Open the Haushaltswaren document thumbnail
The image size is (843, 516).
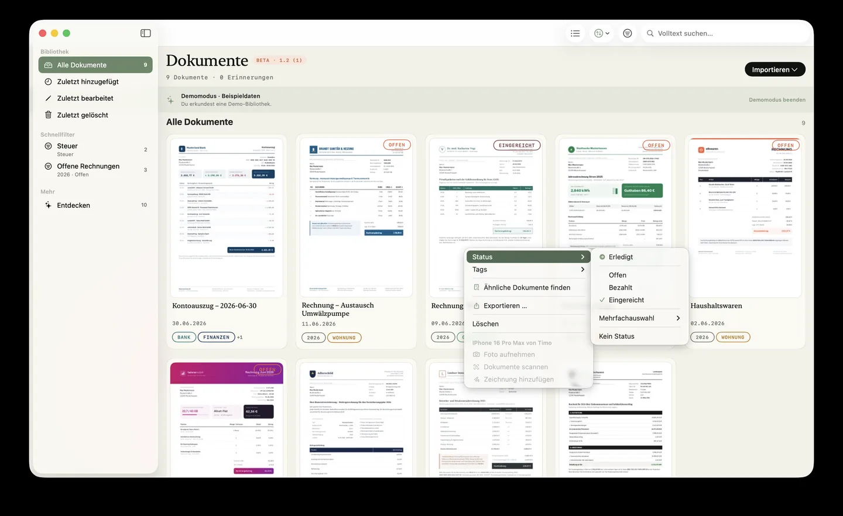pos(745,218)
